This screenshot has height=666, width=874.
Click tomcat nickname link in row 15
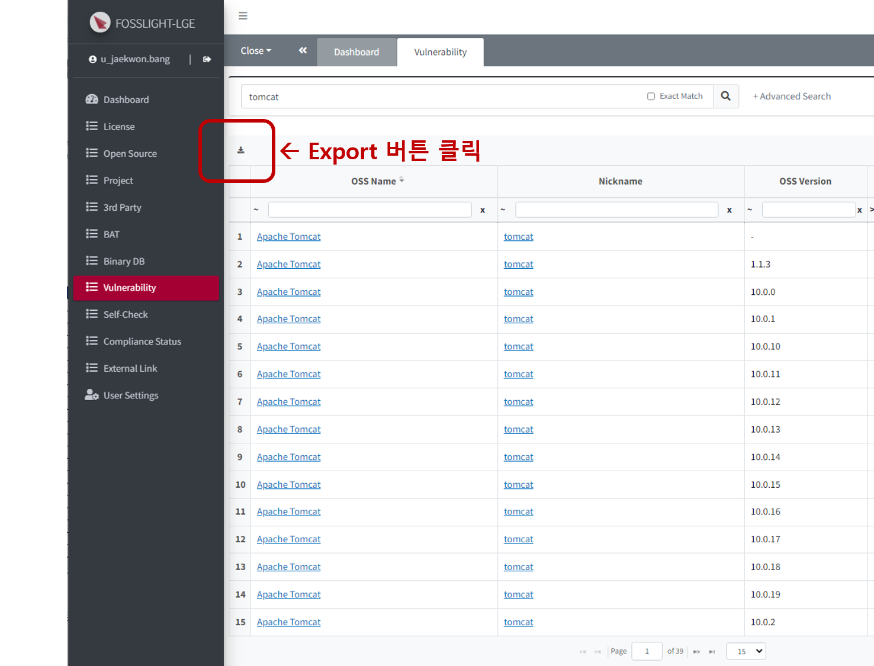[x=518, y=622]
